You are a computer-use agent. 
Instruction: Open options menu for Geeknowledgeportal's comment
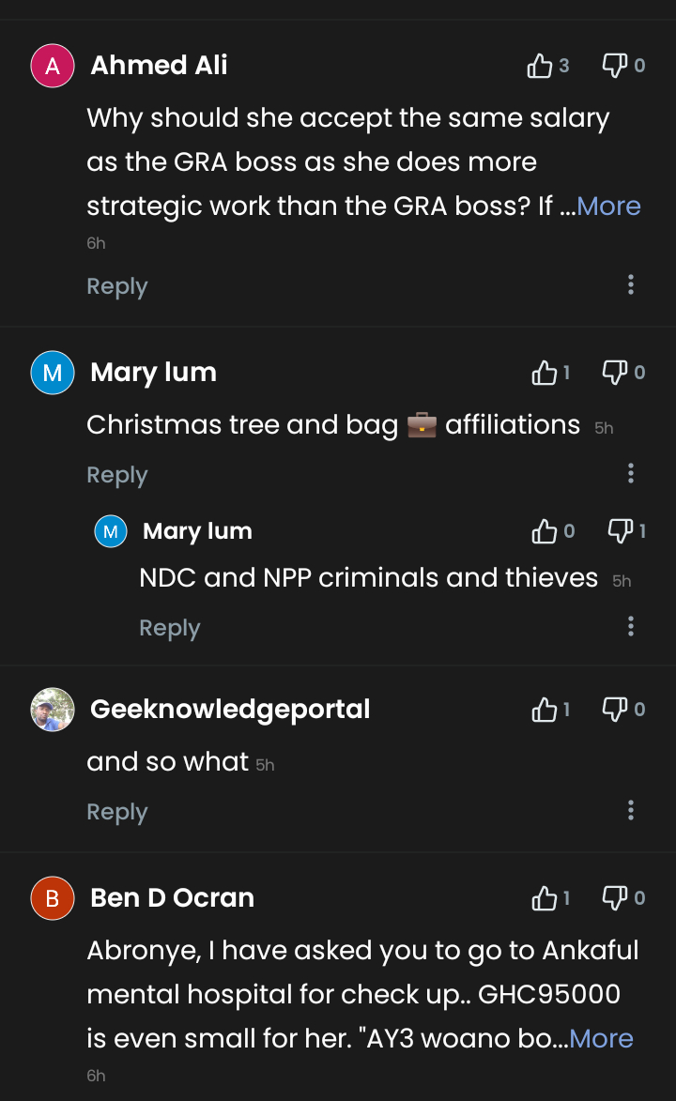[x=631, y=810]
